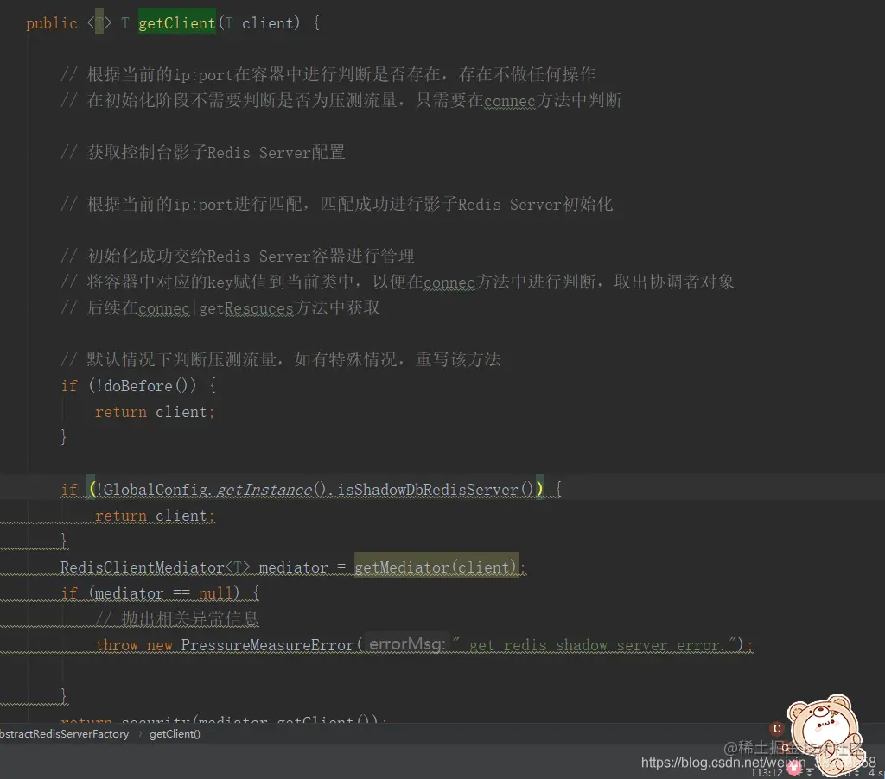Select the highlighted T type parameter
The image size is (885, 779).
click(100, 22)
